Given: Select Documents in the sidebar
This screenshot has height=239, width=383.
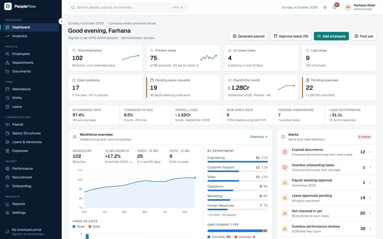Looking at the screenshot, I should coord(31,71).
